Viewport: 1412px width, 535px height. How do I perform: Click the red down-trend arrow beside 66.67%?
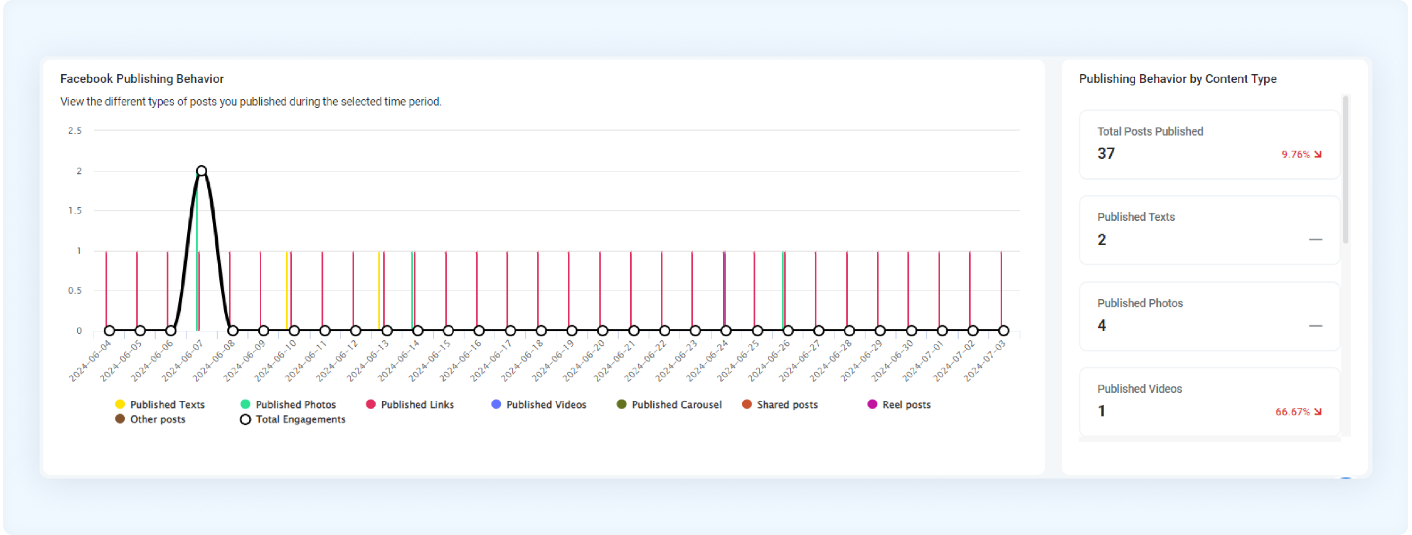tap(1318, 412)
